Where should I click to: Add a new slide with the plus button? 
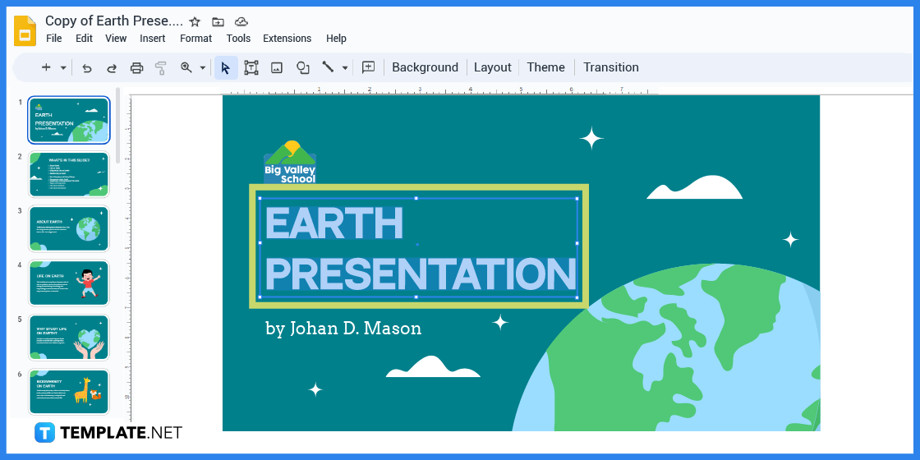46,67
